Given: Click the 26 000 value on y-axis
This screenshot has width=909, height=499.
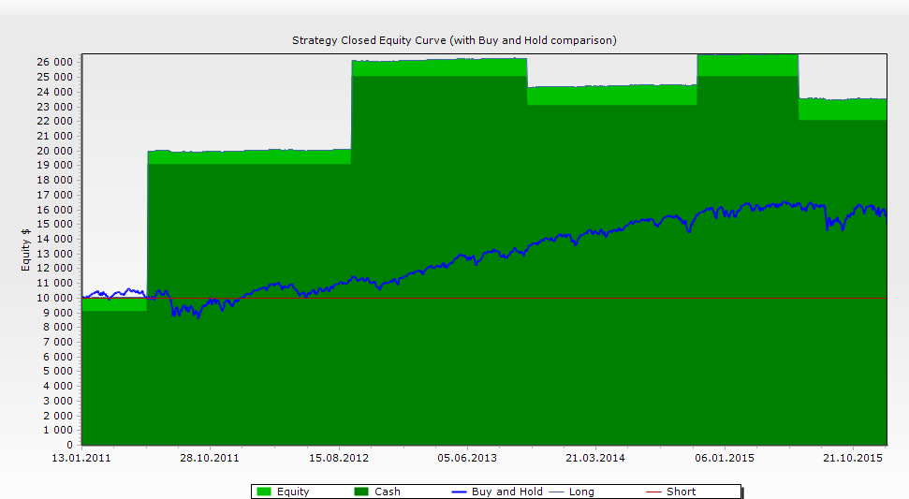Looking at the screenshot, I should point(55,62).
